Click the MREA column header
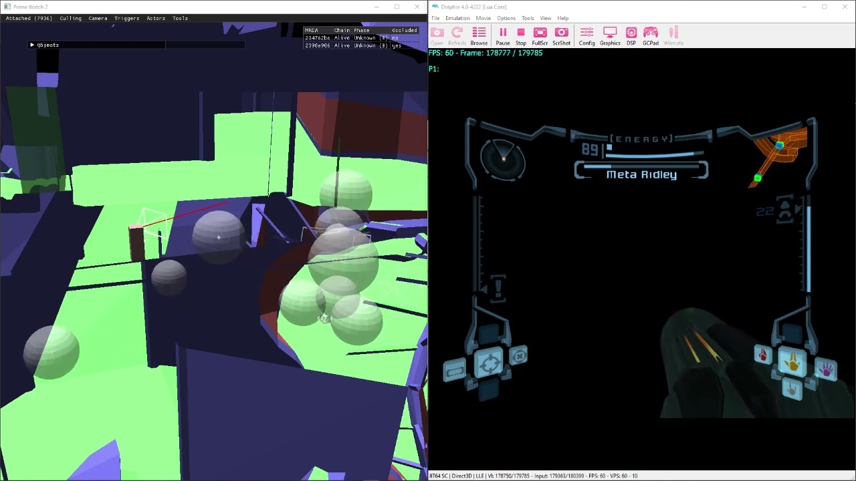The height and width of the screenshot is (481, 856). click(x=311, y=30)
